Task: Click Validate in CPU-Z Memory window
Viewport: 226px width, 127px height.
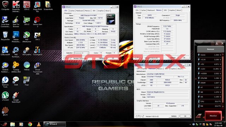Action: (173, 58)
